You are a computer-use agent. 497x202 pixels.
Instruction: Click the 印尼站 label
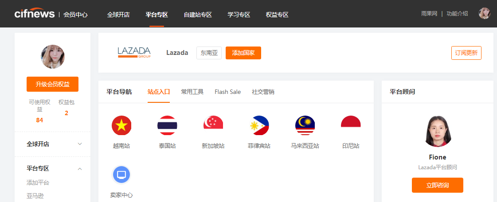351,146
